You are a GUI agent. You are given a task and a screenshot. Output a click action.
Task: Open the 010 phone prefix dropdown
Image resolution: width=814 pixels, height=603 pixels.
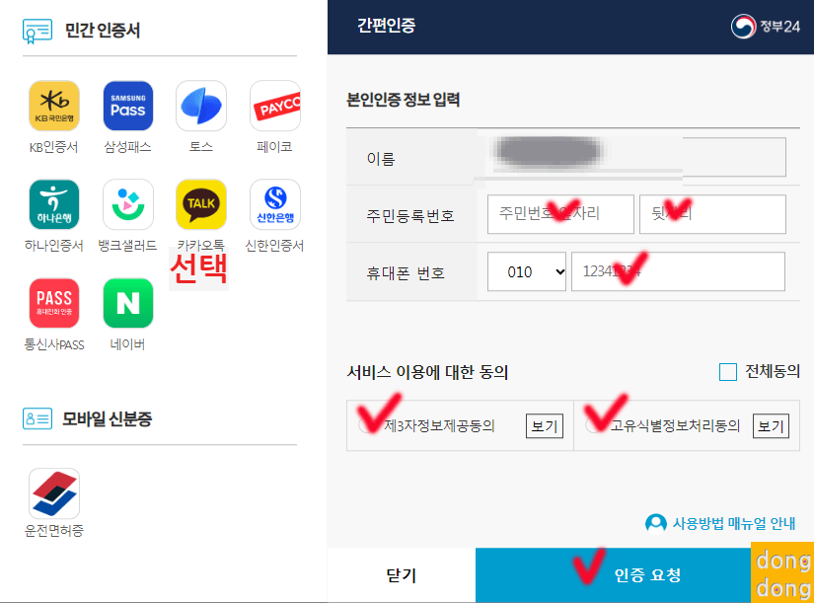click(527, 271)
